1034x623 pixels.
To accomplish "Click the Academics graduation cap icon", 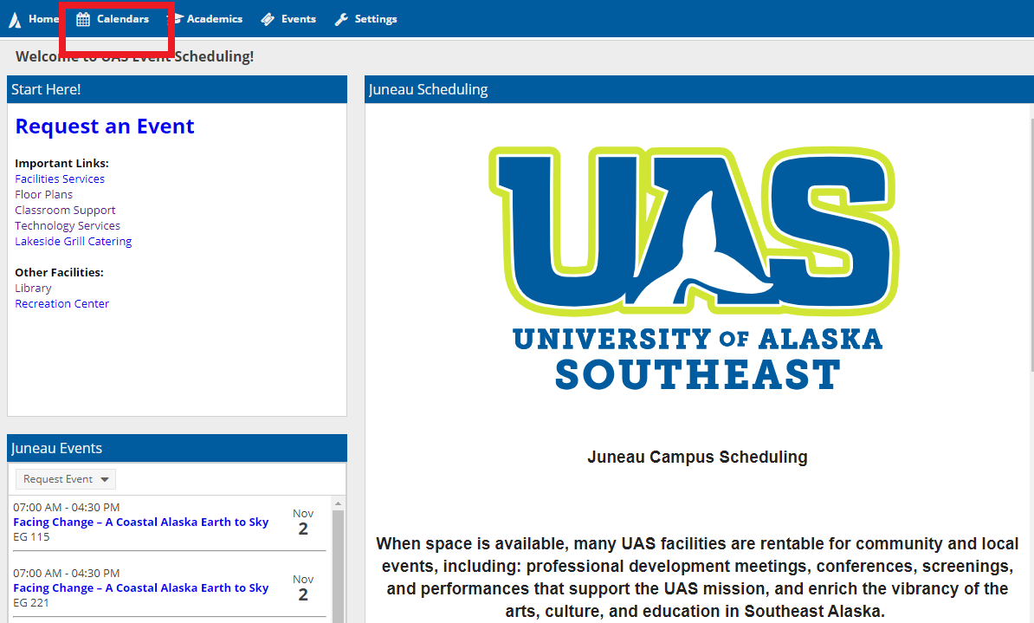I will click(x=178, y=18).
